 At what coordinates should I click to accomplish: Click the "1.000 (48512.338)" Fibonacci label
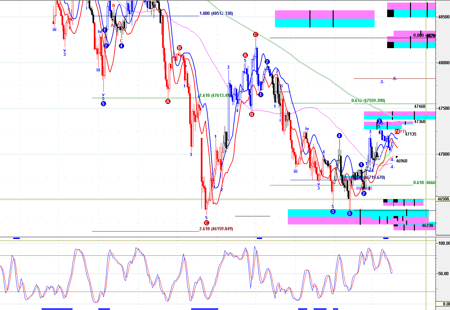[216, 14]
